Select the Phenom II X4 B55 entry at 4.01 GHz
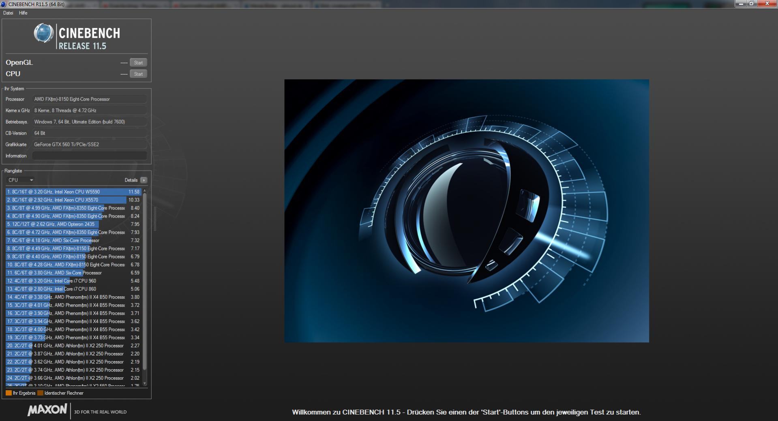The height and width of the screenshot is (421, 778). coord(73,305)
